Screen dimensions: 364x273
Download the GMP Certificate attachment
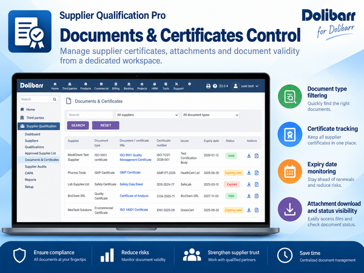coord(249,173)
